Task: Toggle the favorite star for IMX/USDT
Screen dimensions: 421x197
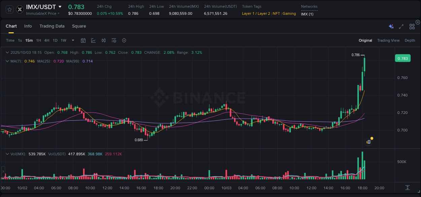Action: click(x=9, y=9)
